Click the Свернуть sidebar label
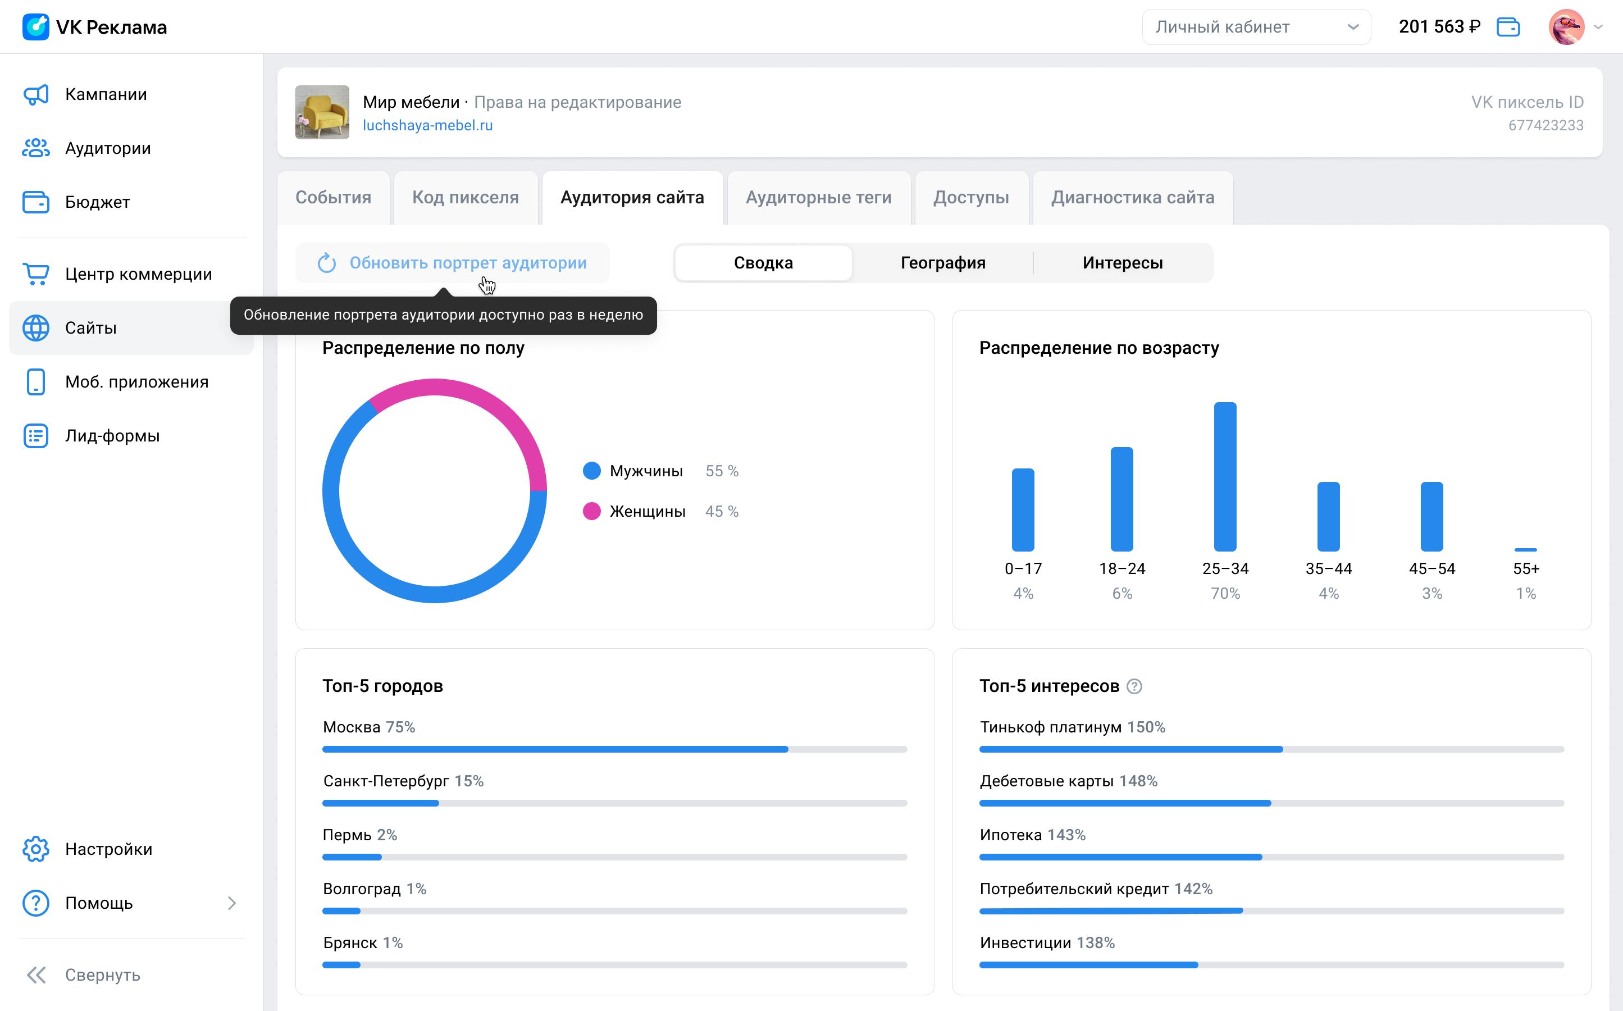Viewport: 1623px width, 1011px height. click(x=103, y=976)
